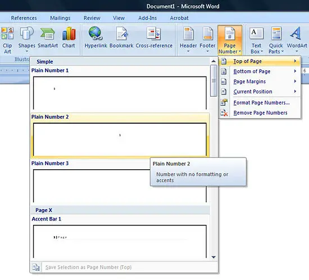Click the WordArt icon
Viewport: 309px width, 280px height.
296,33
